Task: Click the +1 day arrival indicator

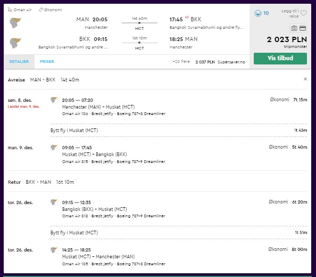Action: click(x=187, y=18)
